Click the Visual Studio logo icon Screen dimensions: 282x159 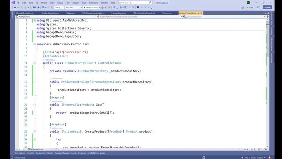point(13,3)
